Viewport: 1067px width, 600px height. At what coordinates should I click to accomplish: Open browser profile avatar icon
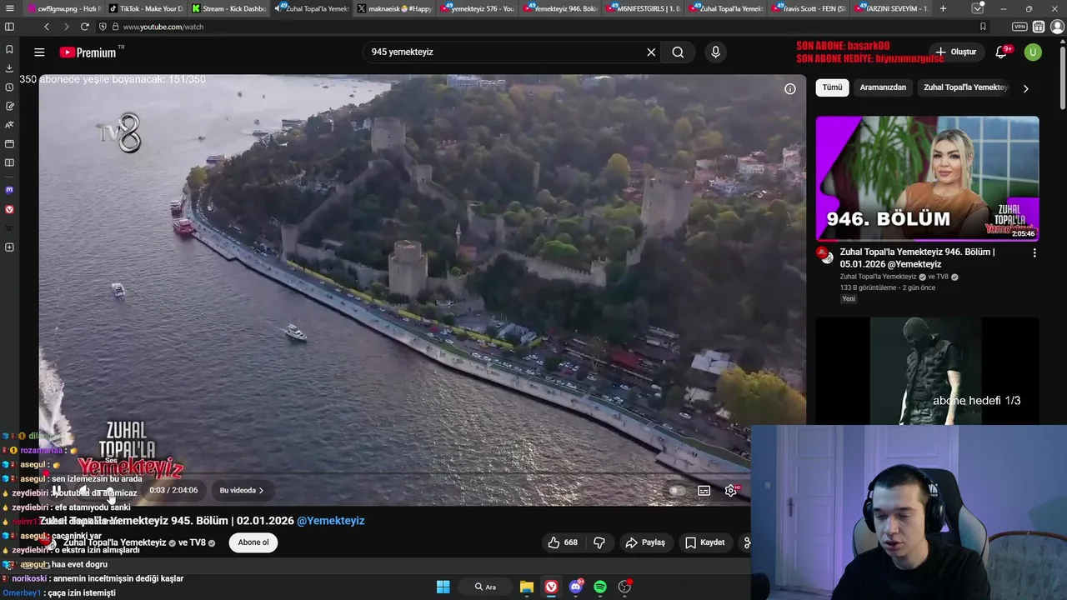click(x=1057, y=27)
